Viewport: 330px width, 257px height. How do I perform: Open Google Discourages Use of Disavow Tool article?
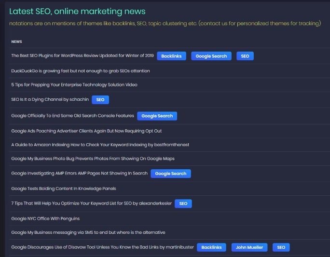(x=102, y=247)
